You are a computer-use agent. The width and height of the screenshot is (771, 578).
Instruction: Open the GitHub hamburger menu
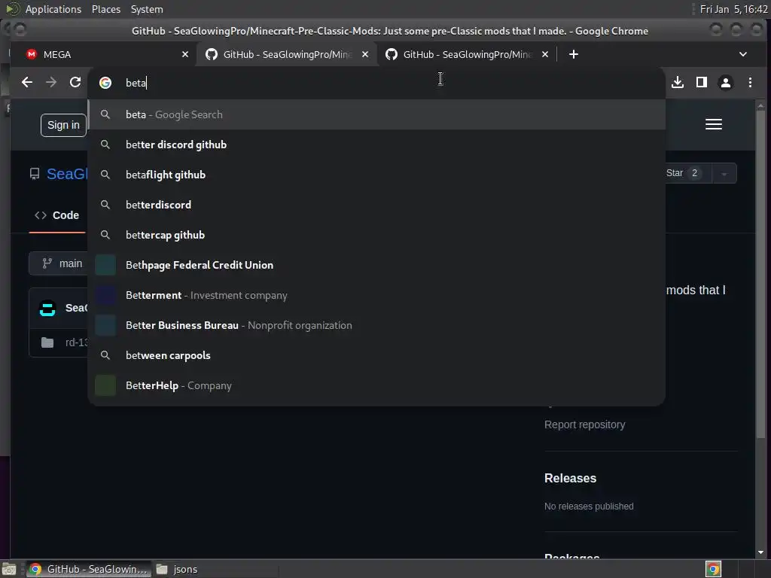pos(714,124)
